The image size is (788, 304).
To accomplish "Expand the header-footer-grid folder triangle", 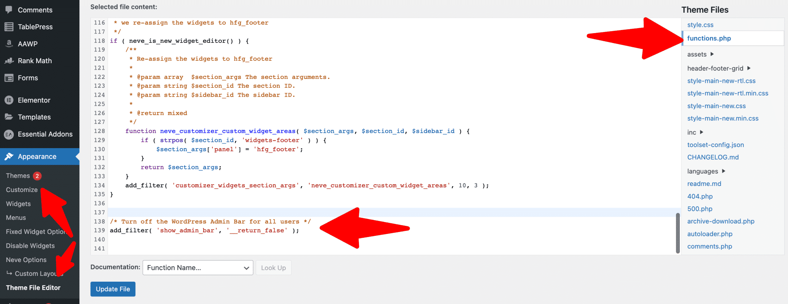I will pyautogui.click(x=749, y=68).
